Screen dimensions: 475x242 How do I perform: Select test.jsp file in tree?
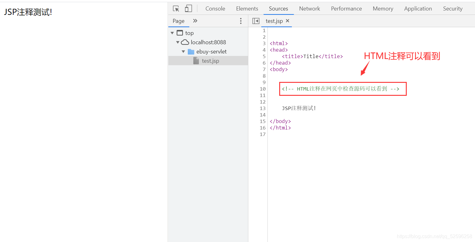point(208,61)
